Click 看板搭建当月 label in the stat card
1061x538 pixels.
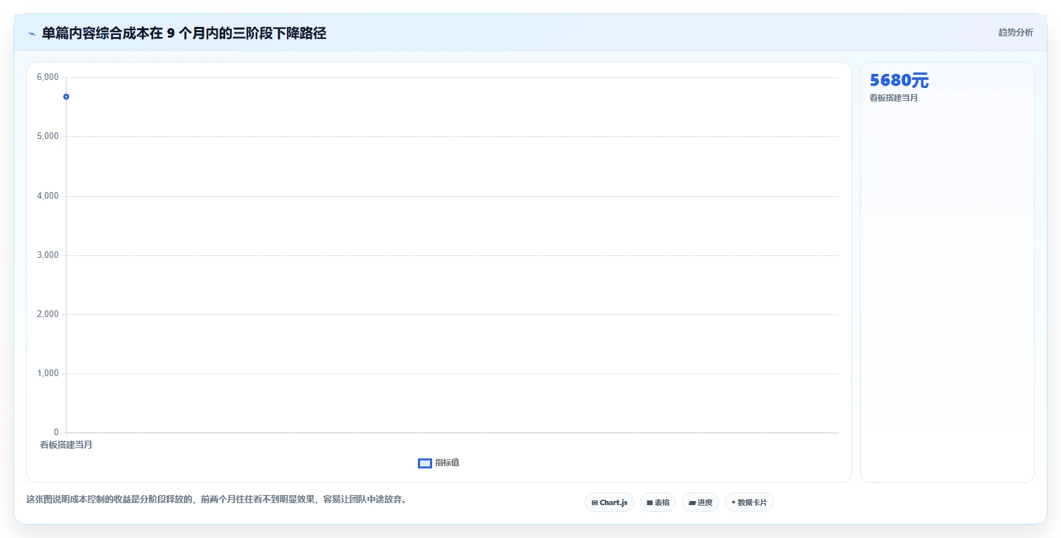tap(894, 98)
